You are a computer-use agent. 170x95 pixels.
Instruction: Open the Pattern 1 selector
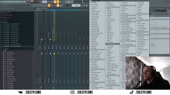pos(76,5)
